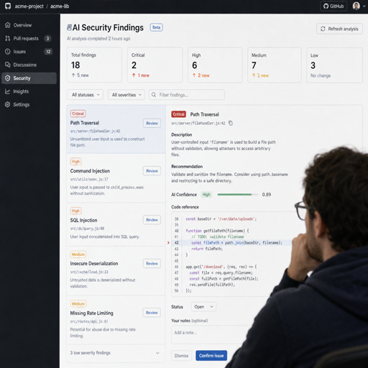Review the Path Traversal finding

point(152,123)
